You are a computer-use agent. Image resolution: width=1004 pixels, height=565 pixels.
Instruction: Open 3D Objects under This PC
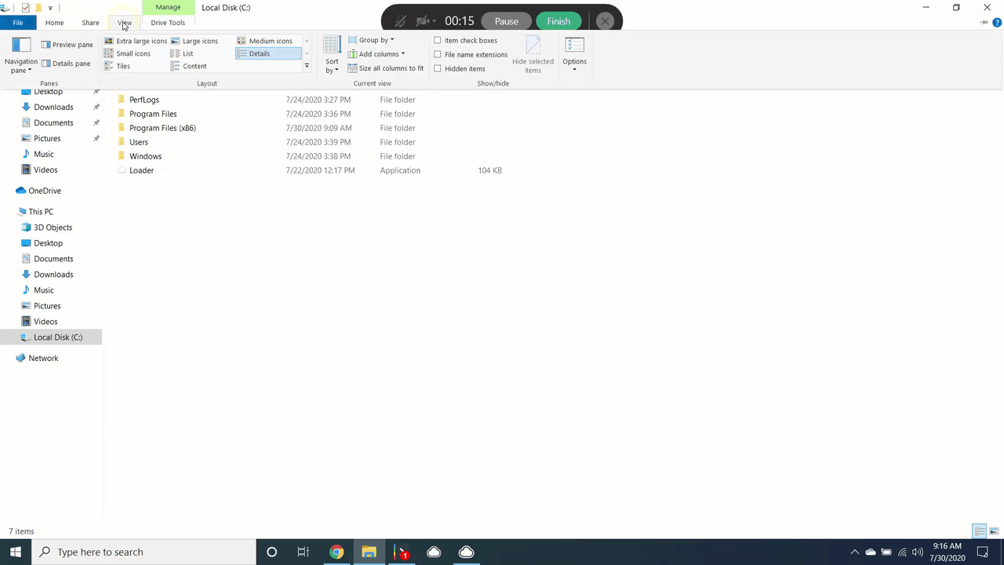click(53, 228)
